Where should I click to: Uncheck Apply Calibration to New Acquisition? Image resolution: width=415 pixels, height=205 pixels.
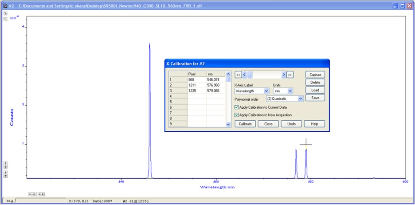(x=237, y=115)
